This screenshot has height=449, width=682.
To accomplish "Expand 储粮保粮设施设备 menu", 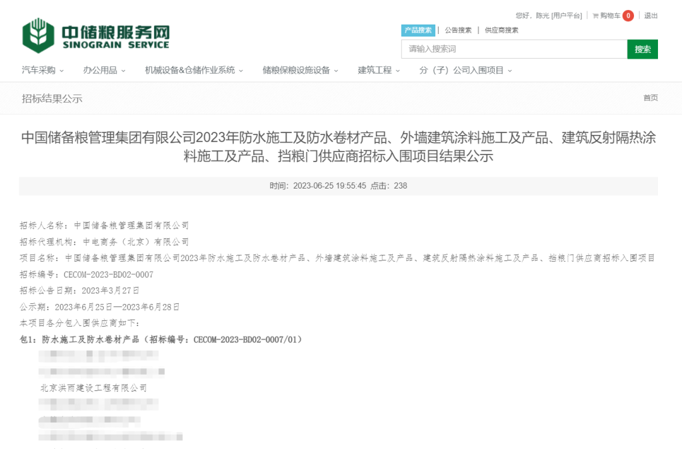I will click(x=300, y=71).
